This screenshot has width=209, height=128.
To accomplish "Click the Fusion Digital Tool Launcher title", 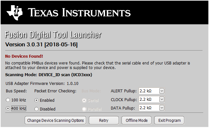I will pyautogui.click(x=53, y=35).
